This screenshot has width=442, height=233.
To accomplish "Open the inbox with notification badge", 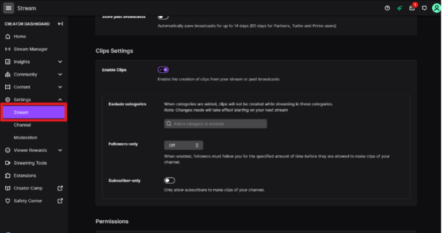I will (412, 8).
